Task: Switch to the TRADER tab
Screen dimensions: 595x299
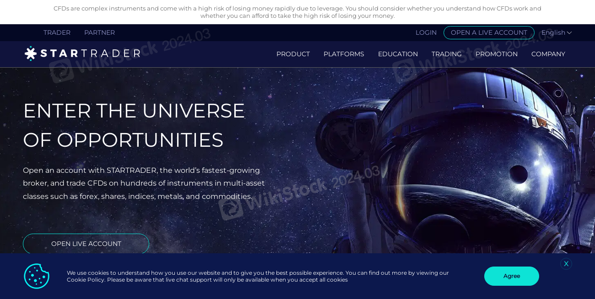Action: (57, 32)
